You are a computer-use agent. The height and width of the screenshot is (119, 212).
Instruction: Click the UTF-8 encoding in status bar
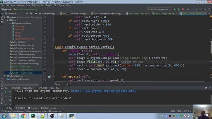coord(187,111)
